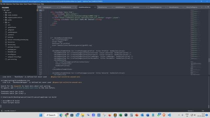Open WhatsApp from taskbar

point(158,115)
